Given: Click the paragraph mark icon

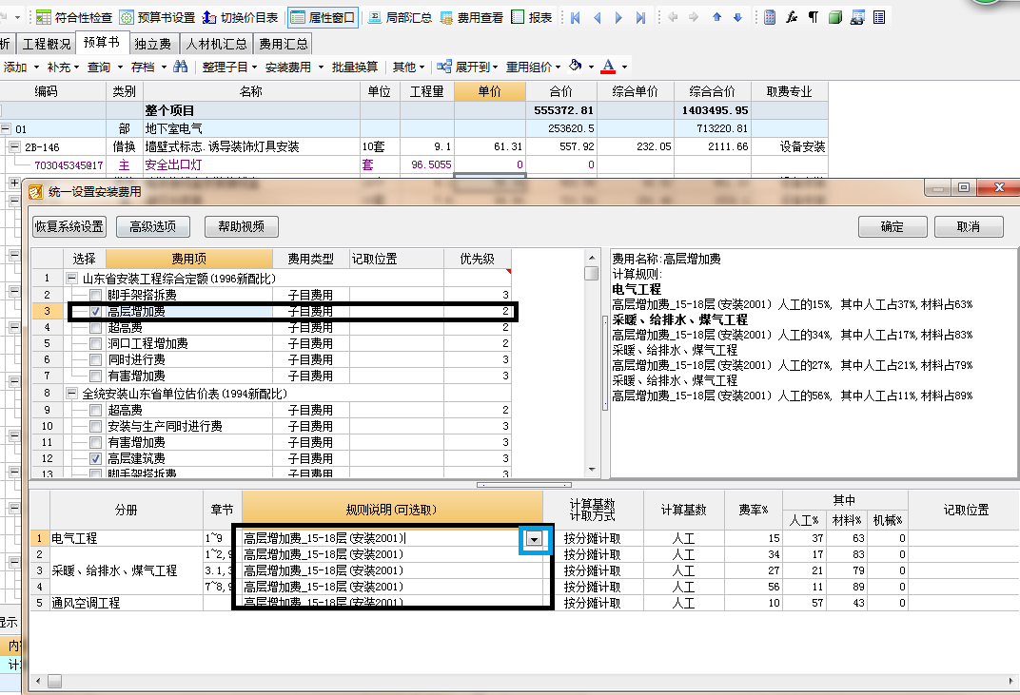Looking at the screenshot, I should click(814, 17).
